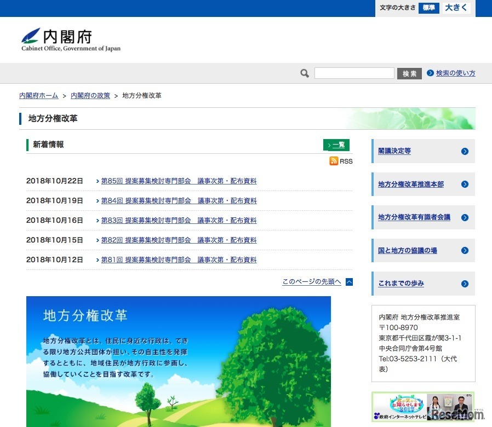Switch text size to 大きく
Image resolution: width=492 pixels, height=427 pixels.
456,8
